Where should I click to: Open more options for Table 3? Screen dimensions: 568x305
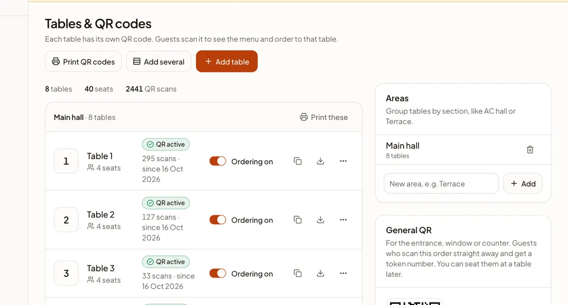point(343,273)
